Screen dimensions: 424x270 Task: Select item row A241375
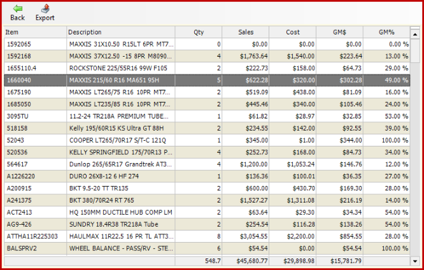(x=207, y=200)
